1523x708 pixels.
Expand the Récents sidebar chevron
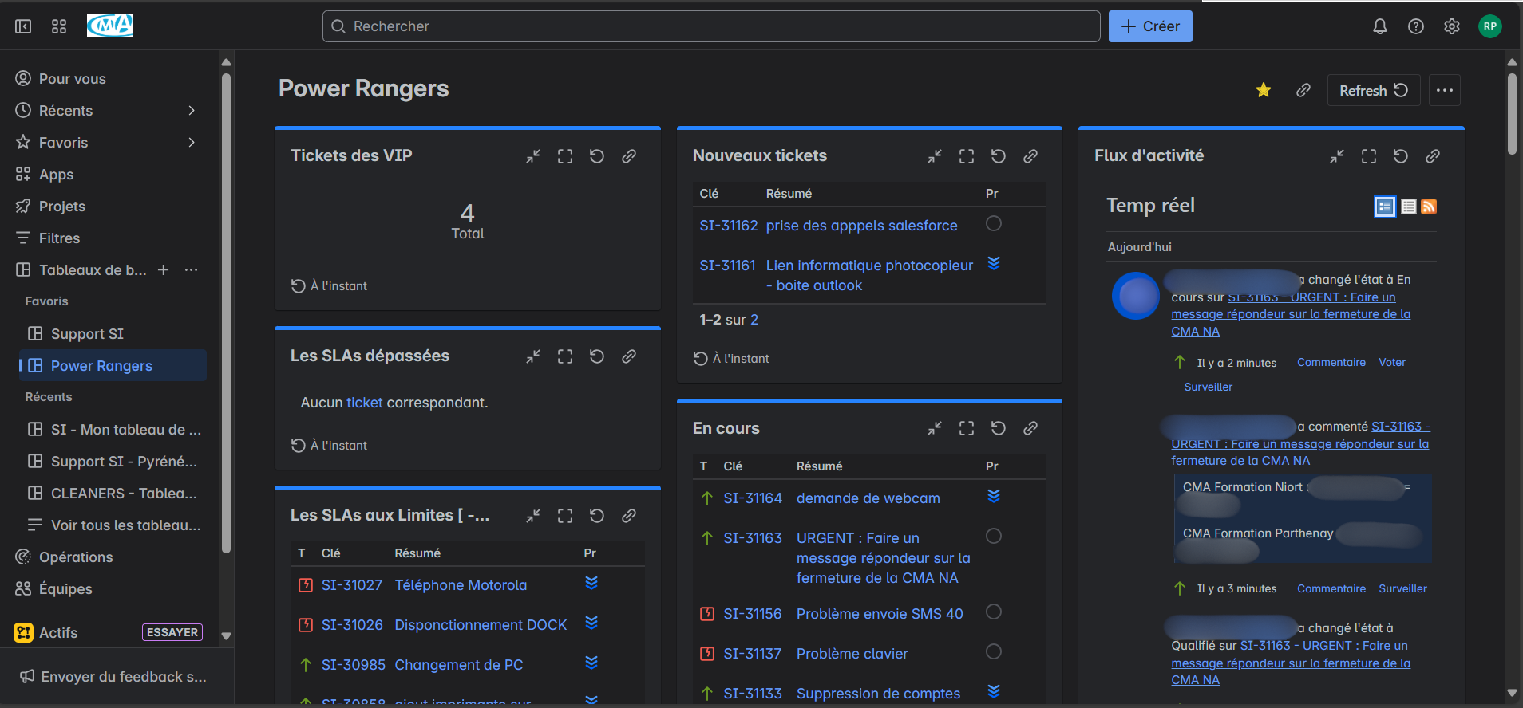(x=192, y=110)
